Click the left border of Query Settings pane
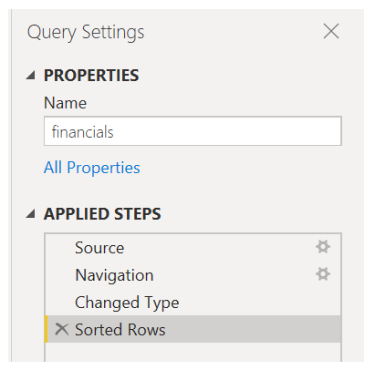The height and width of the screenshot is (370, 365). [x=11, y=185]
